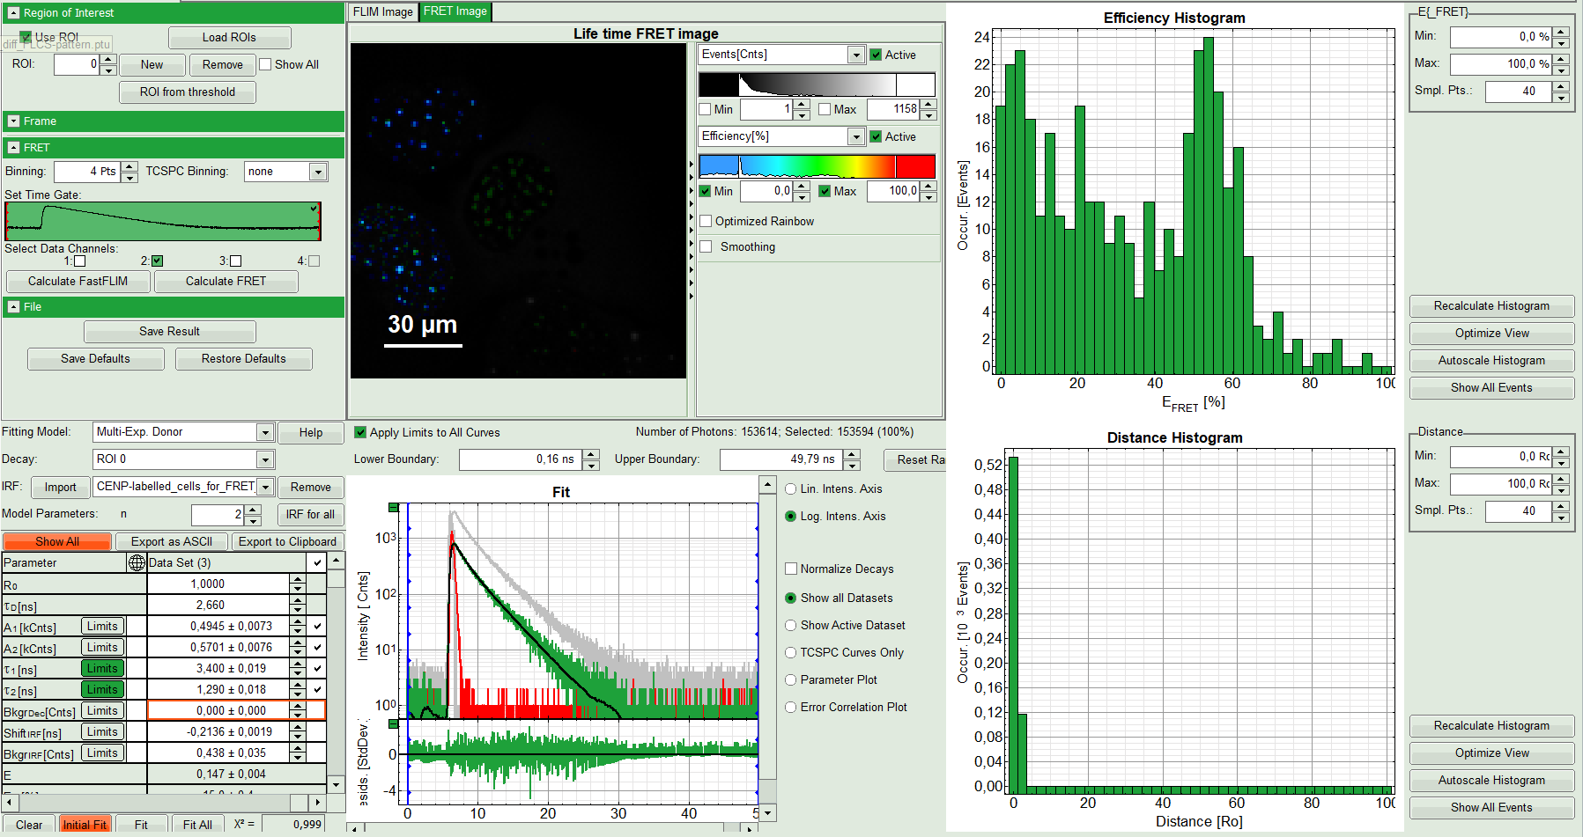
Task: Enable the Optimized Rainbow checkbox
Action: coord(706,221)
